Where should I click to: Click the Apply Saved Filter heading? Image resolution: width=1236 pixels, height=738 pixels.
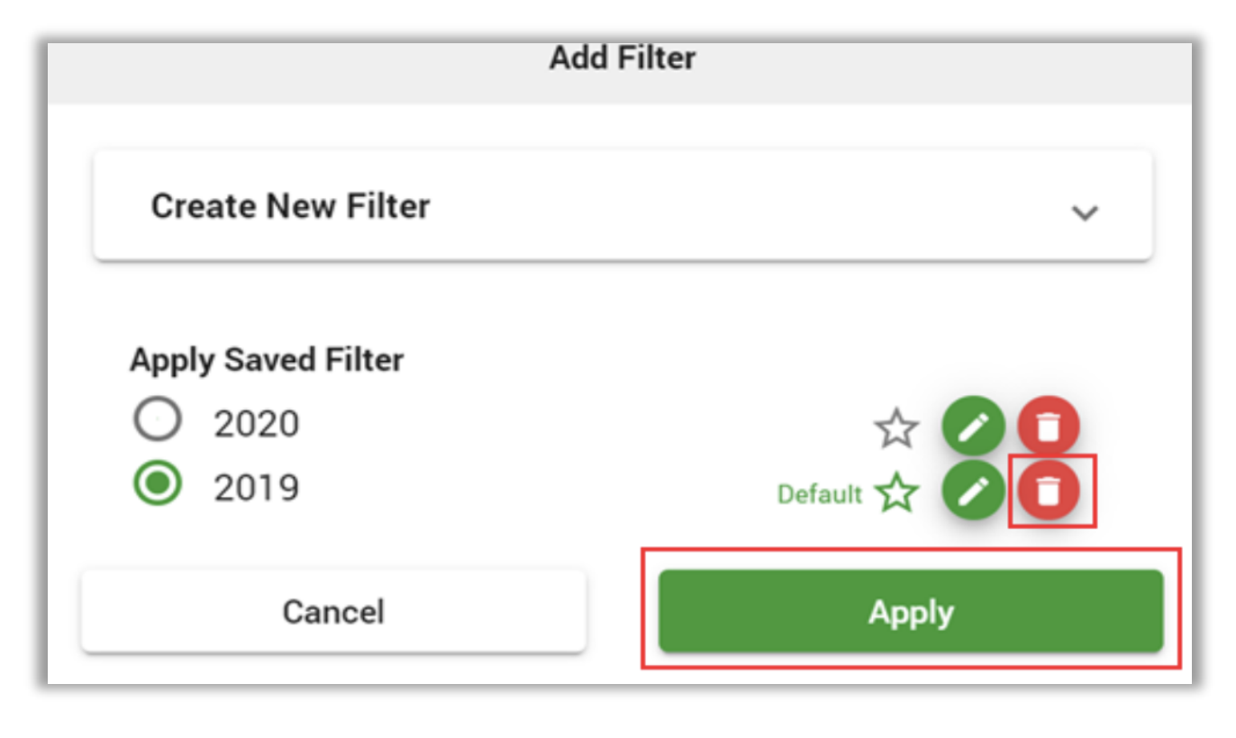coord(267,360)
